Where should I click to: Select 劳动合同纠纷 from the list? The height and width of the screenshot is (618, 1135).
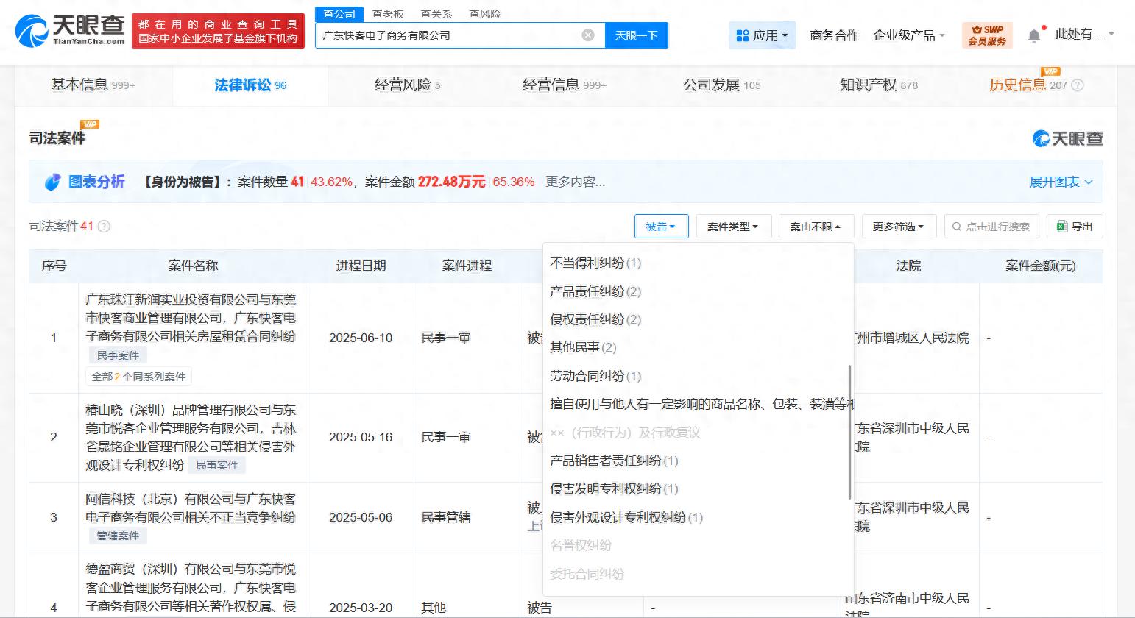595,376
